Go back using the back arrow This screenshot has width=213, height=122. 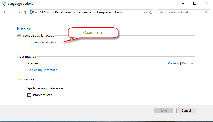point(6,12)
